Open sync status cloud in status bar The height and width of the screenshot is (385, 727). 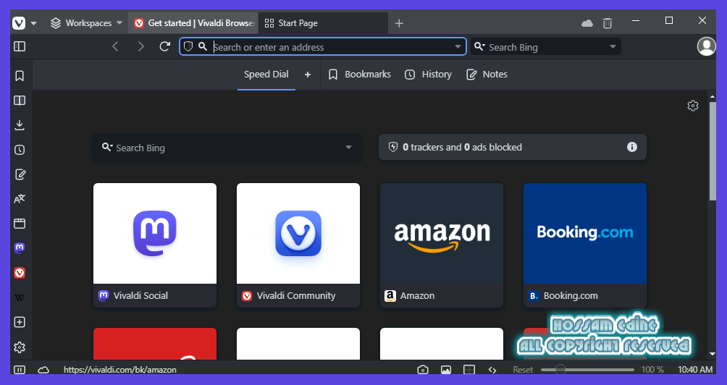pos(43,370)
